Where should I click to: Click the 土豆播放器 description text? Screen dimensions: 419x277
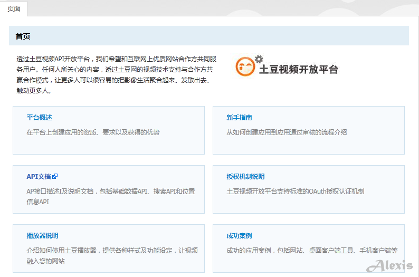click(112, 255)
